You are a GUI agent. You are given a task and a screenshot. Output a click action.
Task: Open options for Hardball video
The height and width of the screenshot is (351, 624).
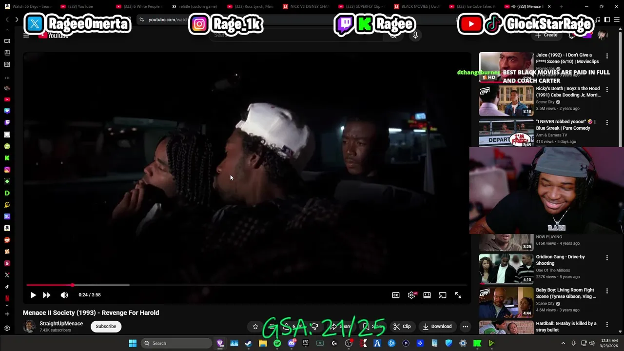[607, 324]
